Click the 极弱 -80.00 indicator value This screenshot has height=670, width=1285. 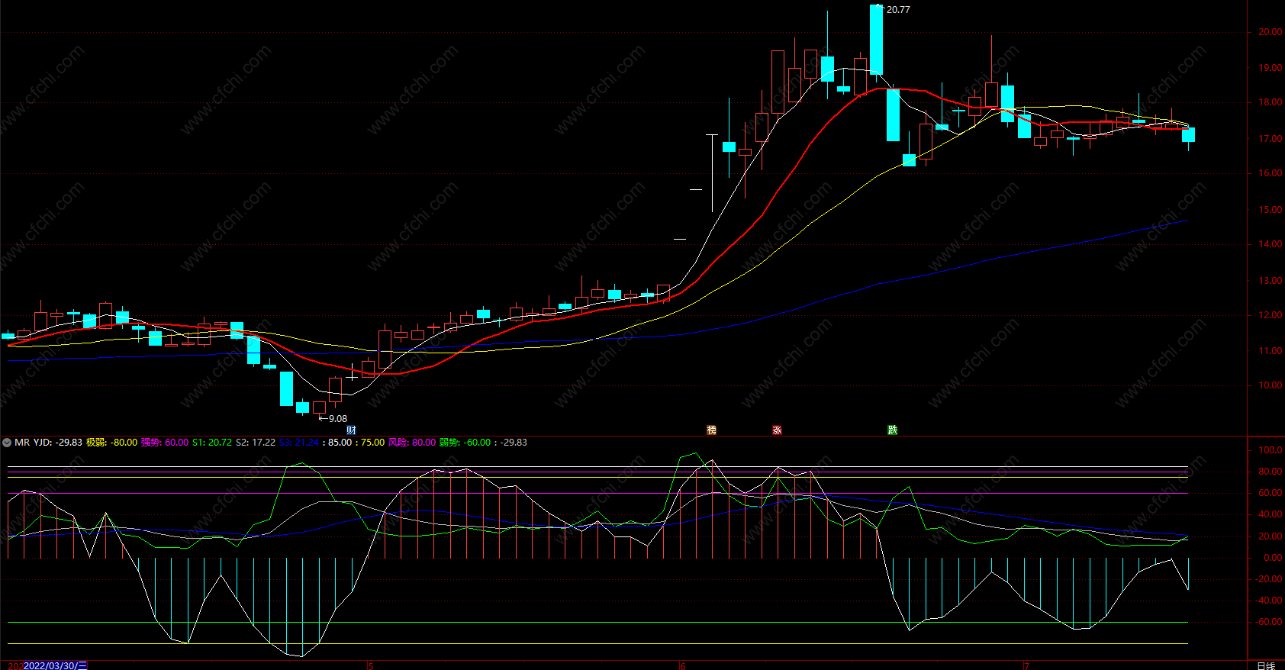[x=111, y=443]
